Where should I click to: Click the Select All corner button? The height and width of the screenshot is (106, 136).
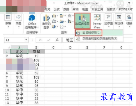coord(7,47)
